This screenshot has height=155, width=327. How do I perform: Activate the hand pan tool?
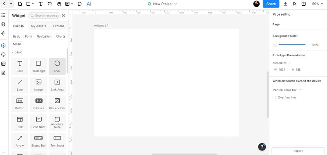click(59, 4)
